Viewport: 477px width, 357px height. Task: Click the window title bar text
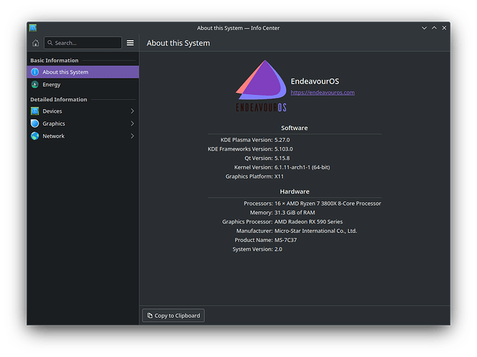point(238,28)
